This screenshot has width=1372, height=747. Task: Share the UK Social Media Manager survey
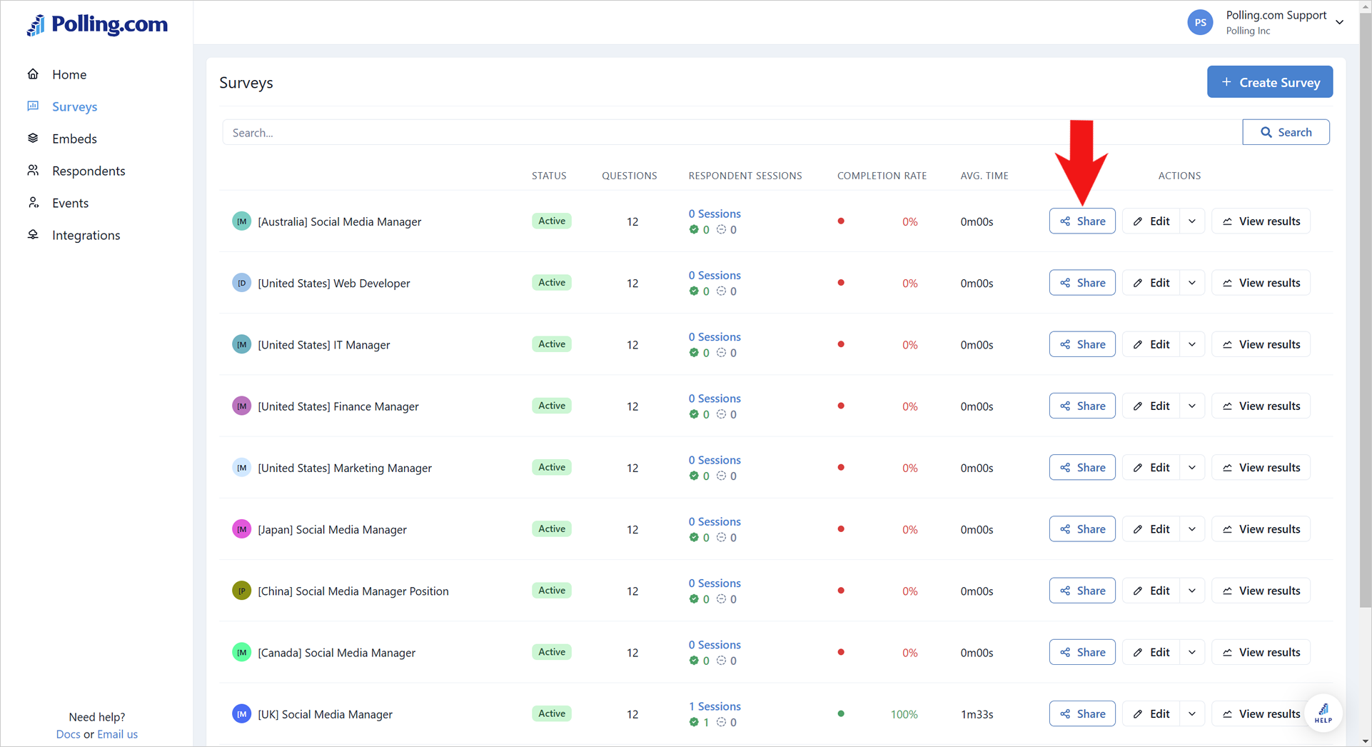coord(1082,713)
